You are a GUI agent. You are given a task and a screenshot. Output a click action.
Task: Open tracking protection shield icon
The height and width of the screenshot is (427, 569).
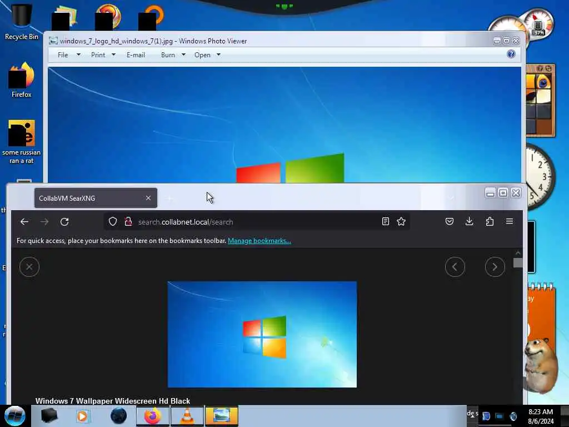click(x=113, y=221)
